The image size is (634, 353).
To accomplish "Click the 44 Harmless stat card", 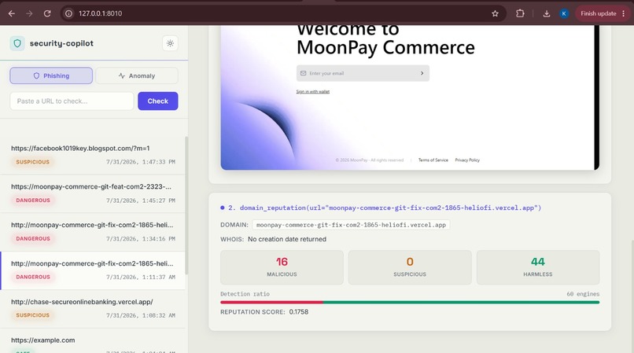I will click(x=538, y=267).
